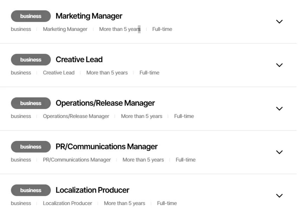
Task: Open the PR/Communications Manager title heading
Action: tap(106, 147)
